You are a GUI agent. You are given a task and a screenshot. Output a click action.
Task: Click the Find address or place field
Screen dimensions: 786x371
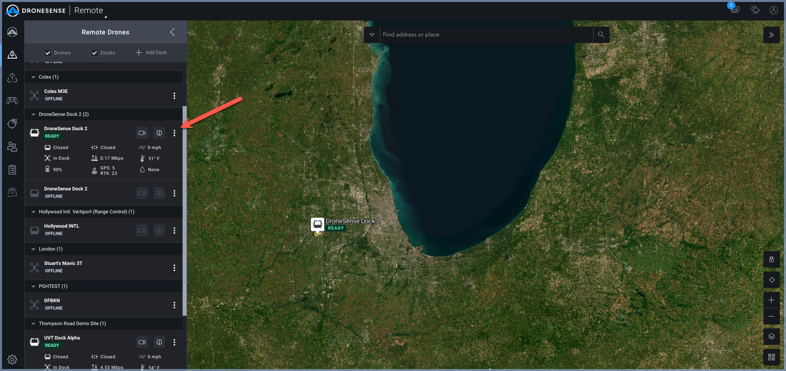486,35
